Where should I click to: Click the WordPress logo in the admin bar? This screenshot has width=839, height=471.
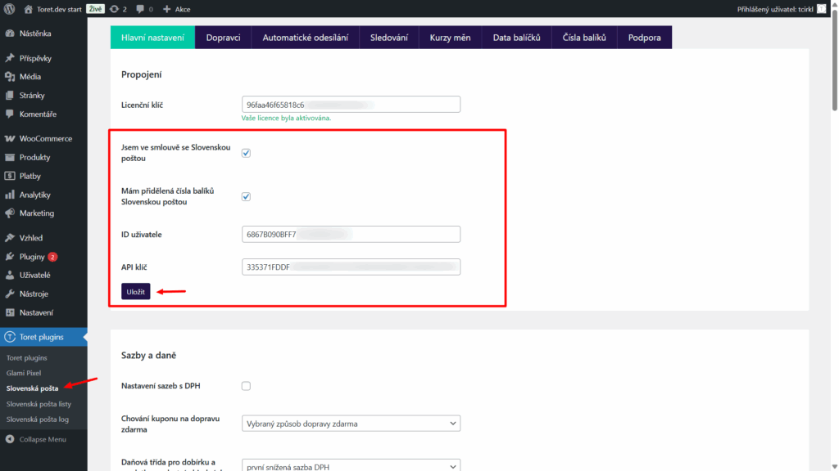tap(10, 10)
